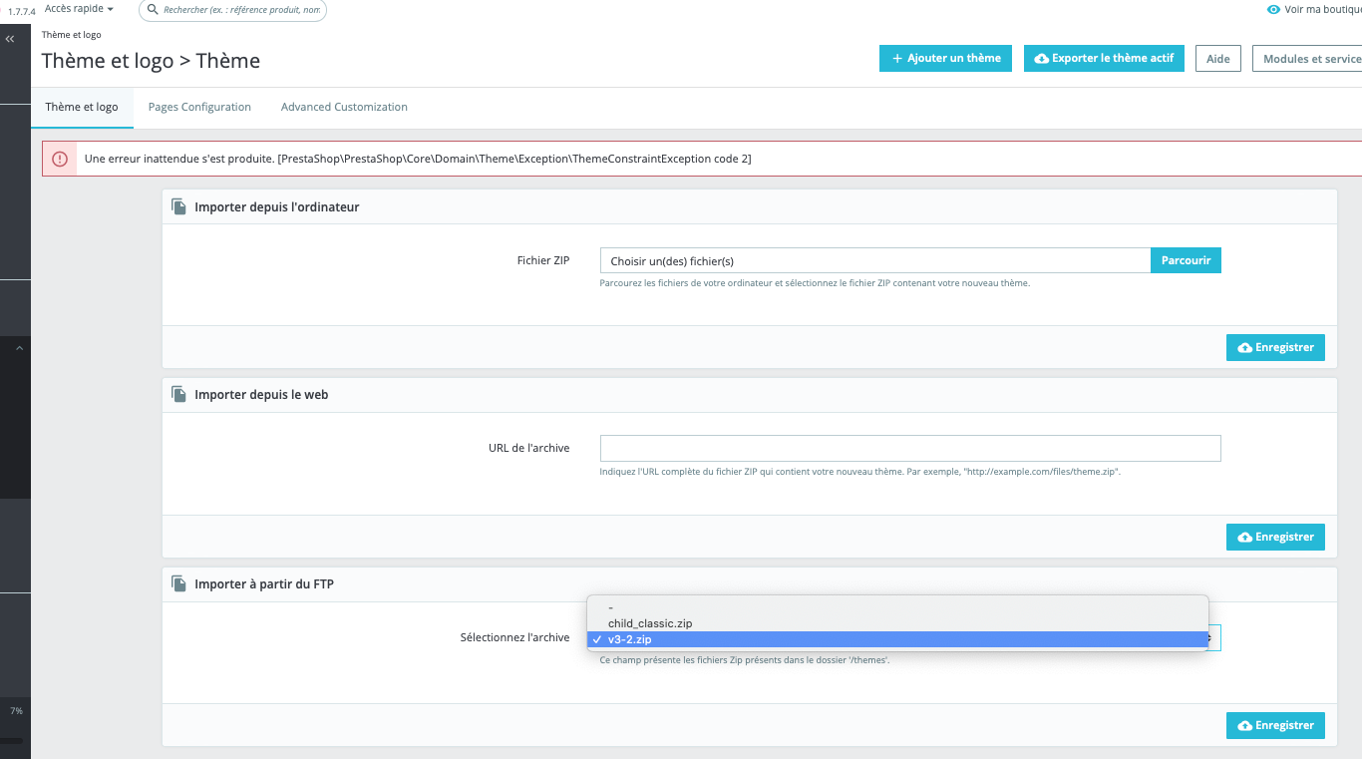Open the Advanced Customization tab
The image size is (1362, 759).
(x=344, y=107)
